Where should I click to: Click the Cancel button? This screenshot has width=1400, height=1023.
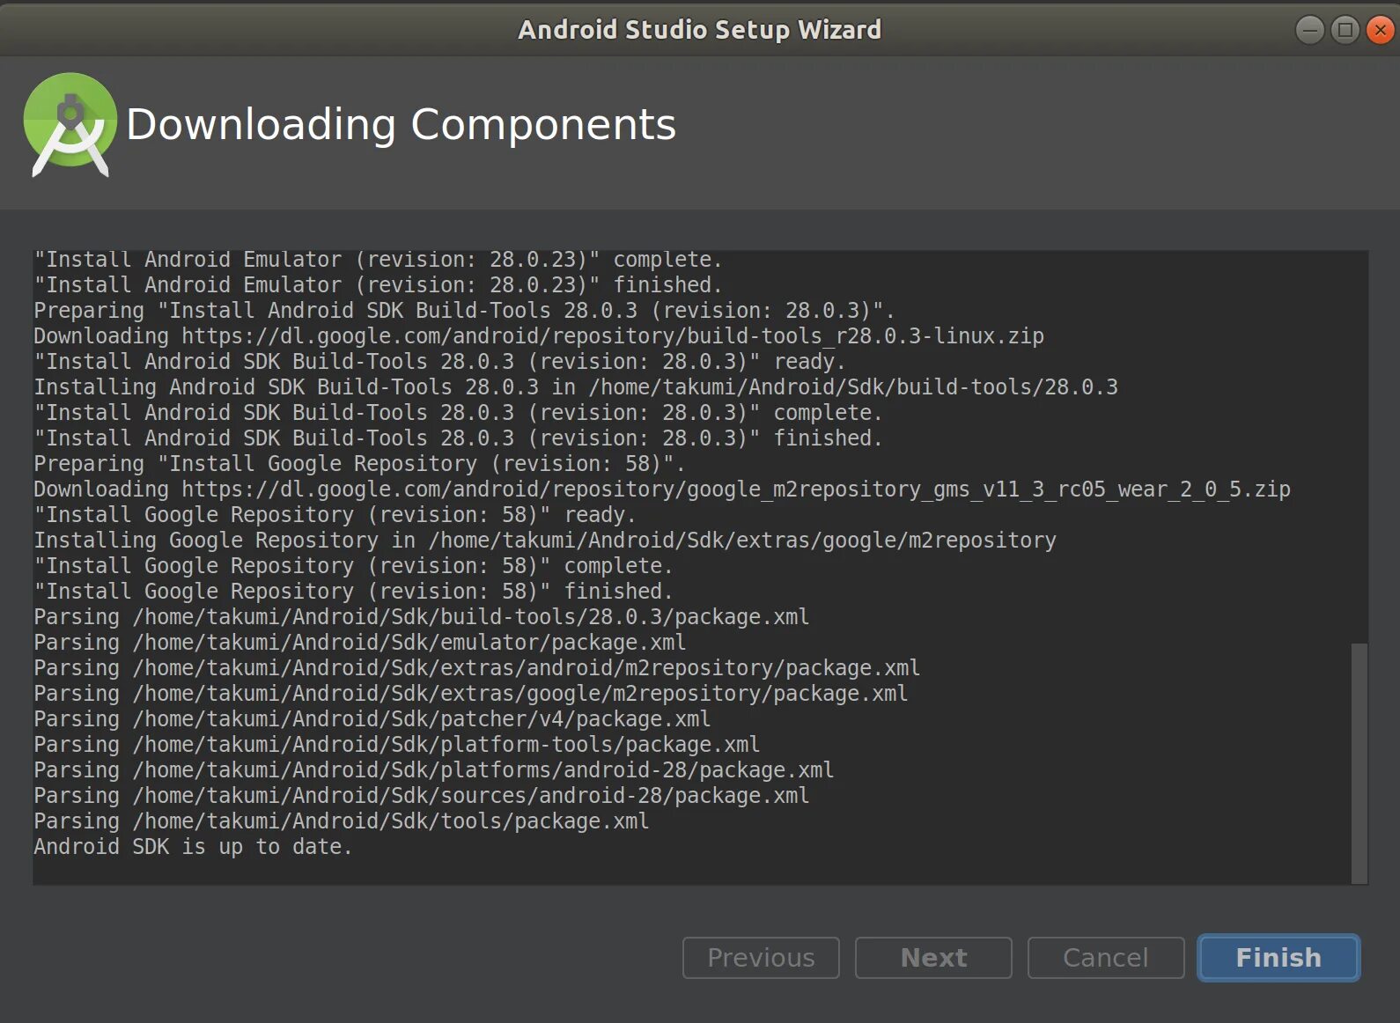point(1106,957)
